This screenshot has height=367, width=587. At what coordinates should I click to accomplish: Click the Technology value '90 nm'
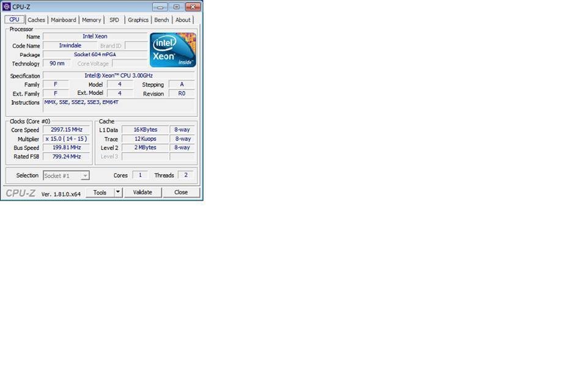[57, 63]
